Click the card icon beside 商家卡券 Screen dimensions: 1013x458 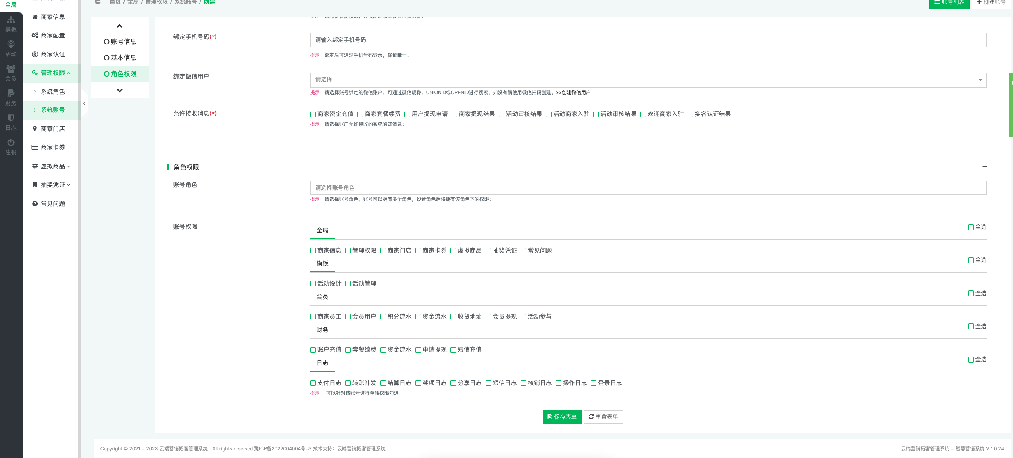[x=35, y=147]
